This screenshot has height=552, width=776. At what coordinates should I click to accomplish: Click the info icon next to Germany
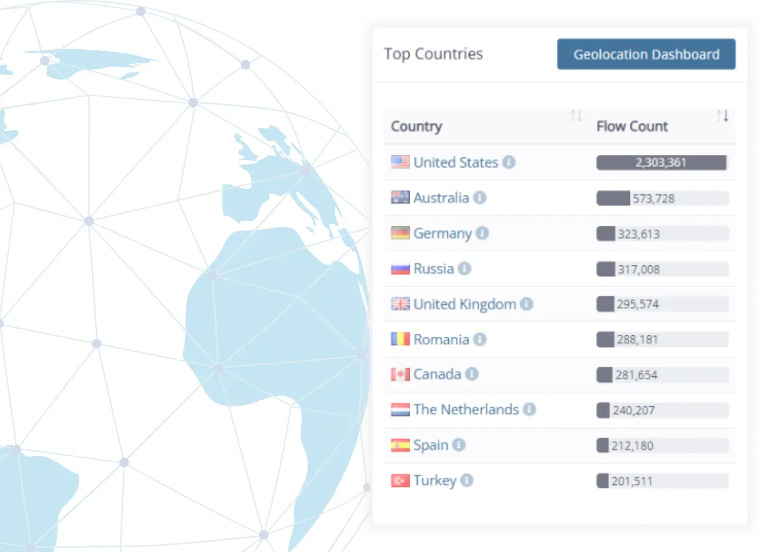[x=482, y=233]
